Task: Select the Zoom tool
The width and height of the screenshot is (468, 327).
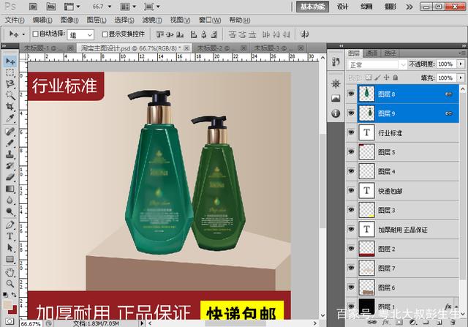Action: [10, 283]
